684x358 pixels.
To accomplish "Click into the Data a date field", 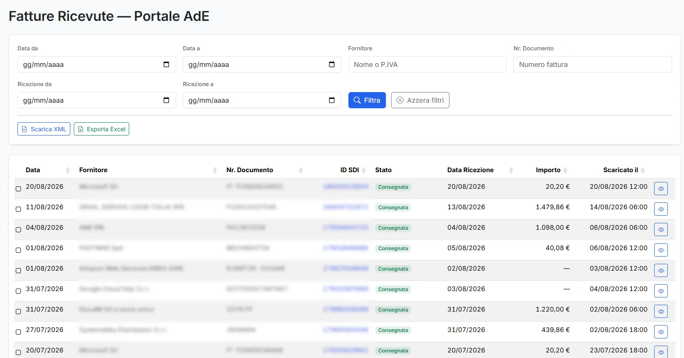I will (262, 64).
